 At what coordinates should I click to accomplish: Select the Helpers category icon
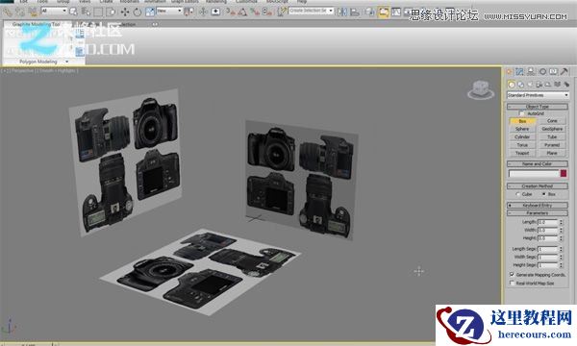click(547, 85)
